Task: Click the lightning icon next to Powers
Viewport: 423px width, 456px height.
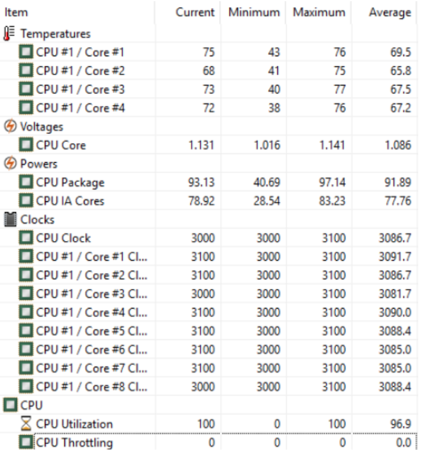Action: tap(10, 164)
